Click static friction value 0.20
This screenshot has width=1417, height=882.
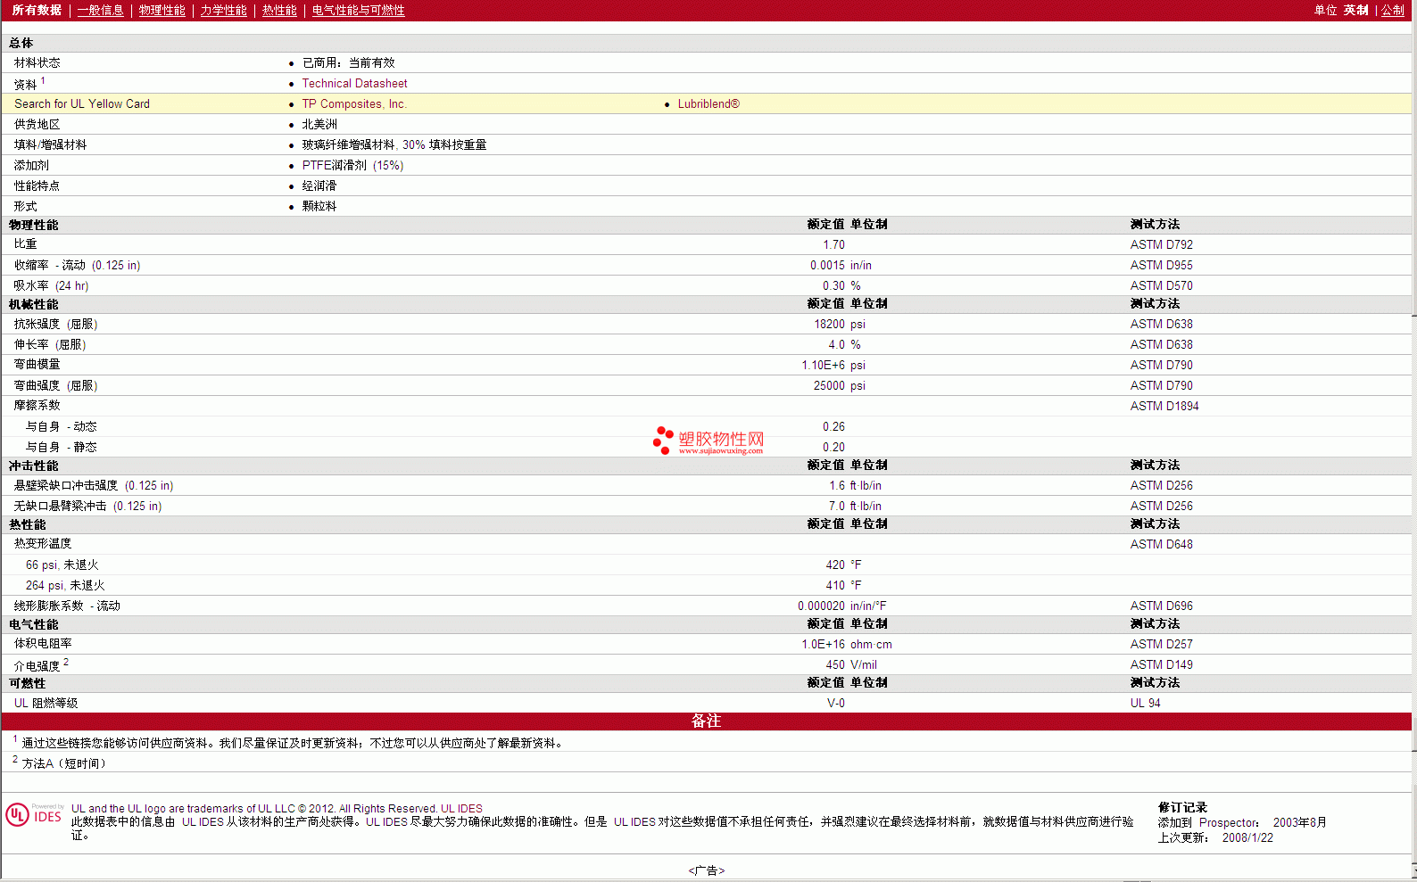pyautogui.click(x=833, y=447)
